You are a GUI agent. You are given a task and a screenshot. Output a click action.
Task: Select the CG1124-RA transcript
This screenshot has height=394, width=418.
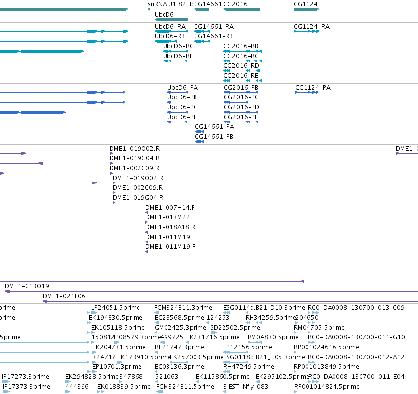pos(307,31)
